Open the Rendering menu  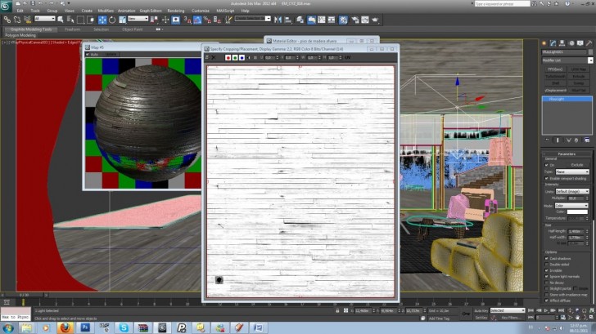175,11
